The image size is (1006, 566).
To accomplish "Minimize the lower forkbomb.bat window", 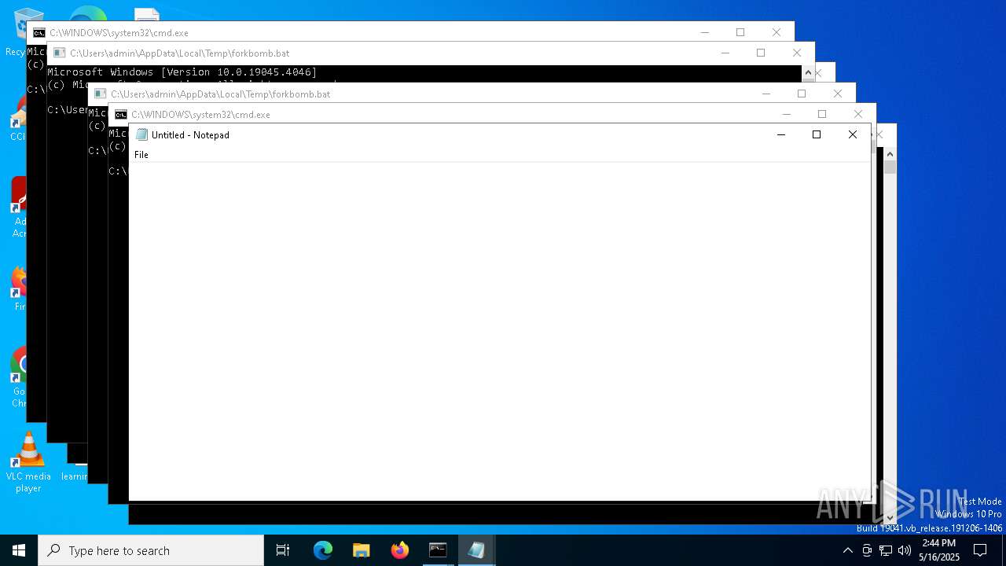I will coord(766,94).
